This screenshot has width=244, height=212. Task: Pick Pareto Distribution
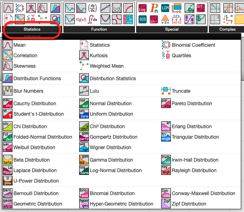point(187,103)
